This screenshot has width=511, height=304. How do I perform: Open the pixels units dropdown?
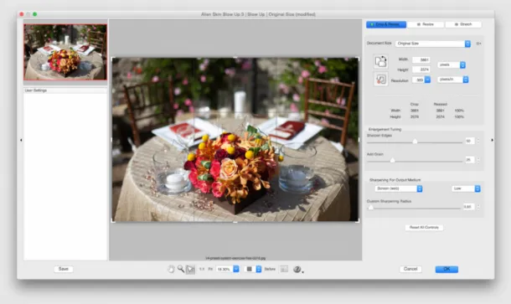tap(452, 64)
